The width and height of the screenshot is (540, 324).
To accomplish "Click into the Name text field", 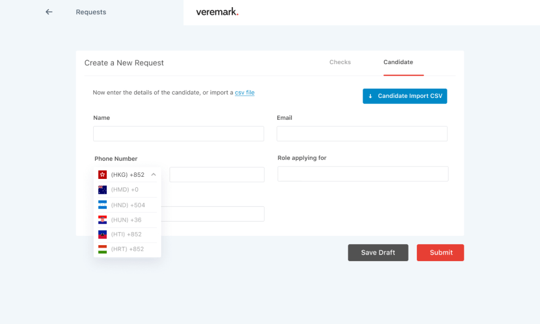I will (178, 134).
